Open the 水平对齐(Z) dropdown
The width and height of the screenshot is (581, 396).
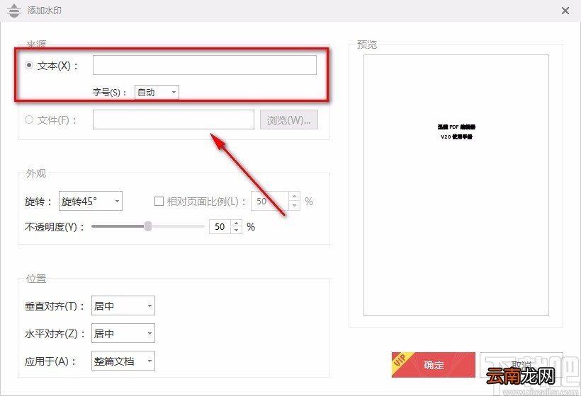(123, 333)
